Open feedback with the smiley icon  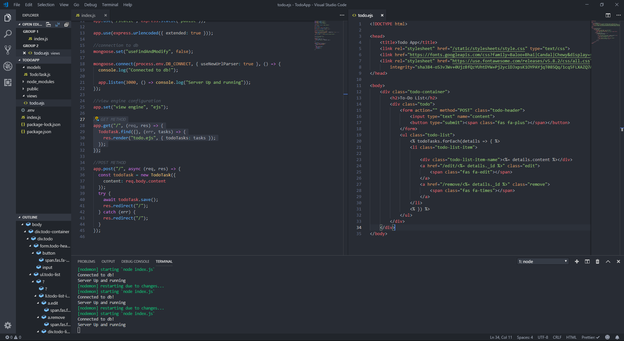607,337
